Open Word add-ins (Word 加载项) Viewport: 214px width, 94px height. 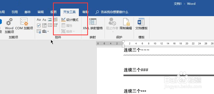[9, 26]
